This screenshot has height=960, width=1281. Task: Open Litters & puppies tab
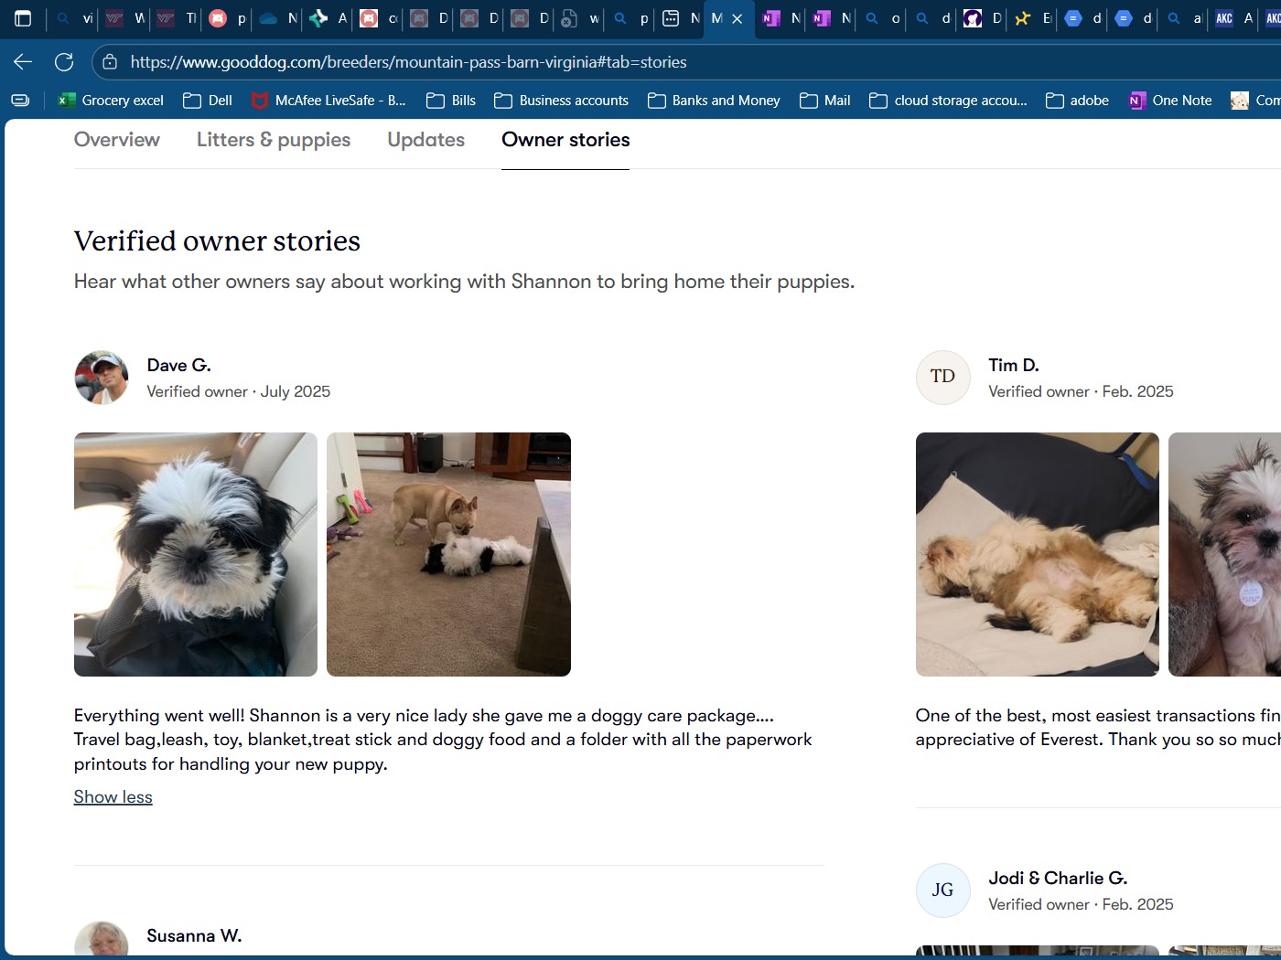(x=274, y=140)
